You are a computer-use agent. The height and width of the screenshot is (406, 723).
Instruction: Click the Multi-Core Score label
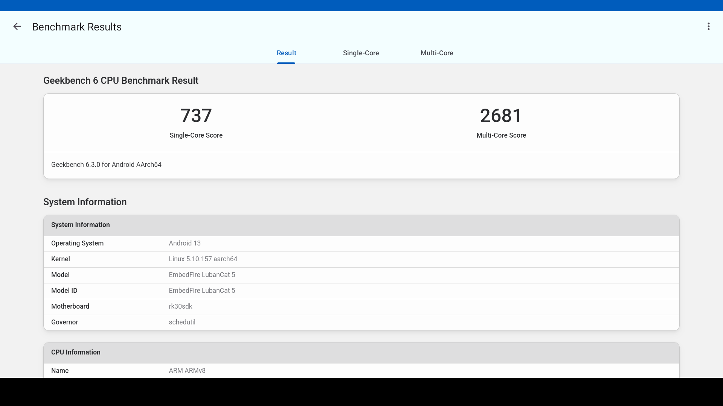501,135
